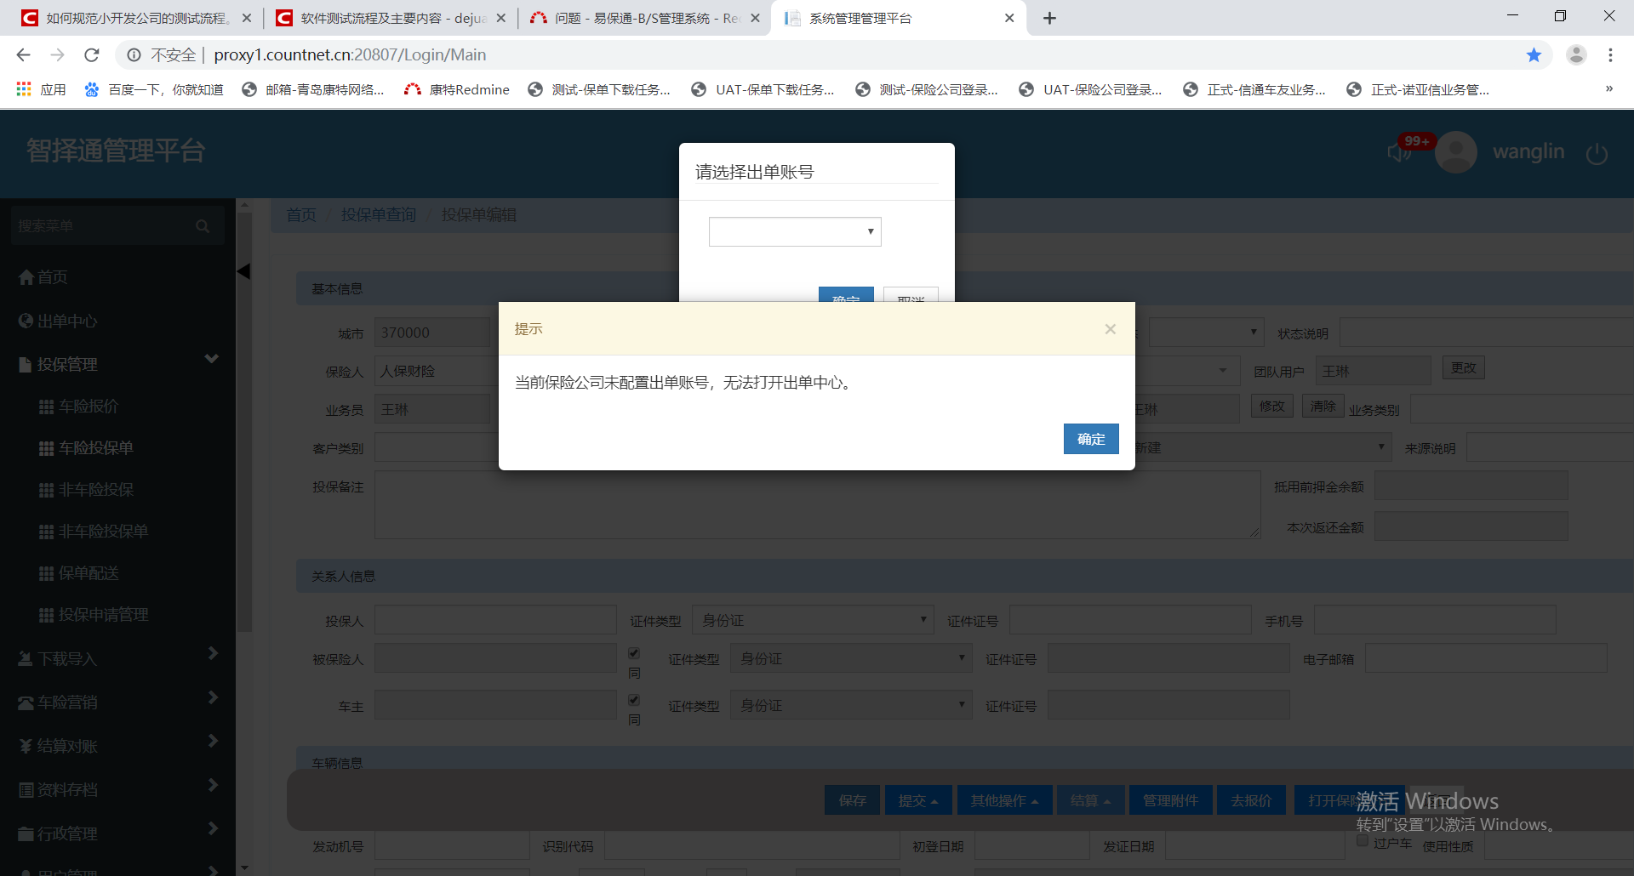Open the 提交 dropdown button
This screenshot has width=1634, height=876.
tap(918, 800)
